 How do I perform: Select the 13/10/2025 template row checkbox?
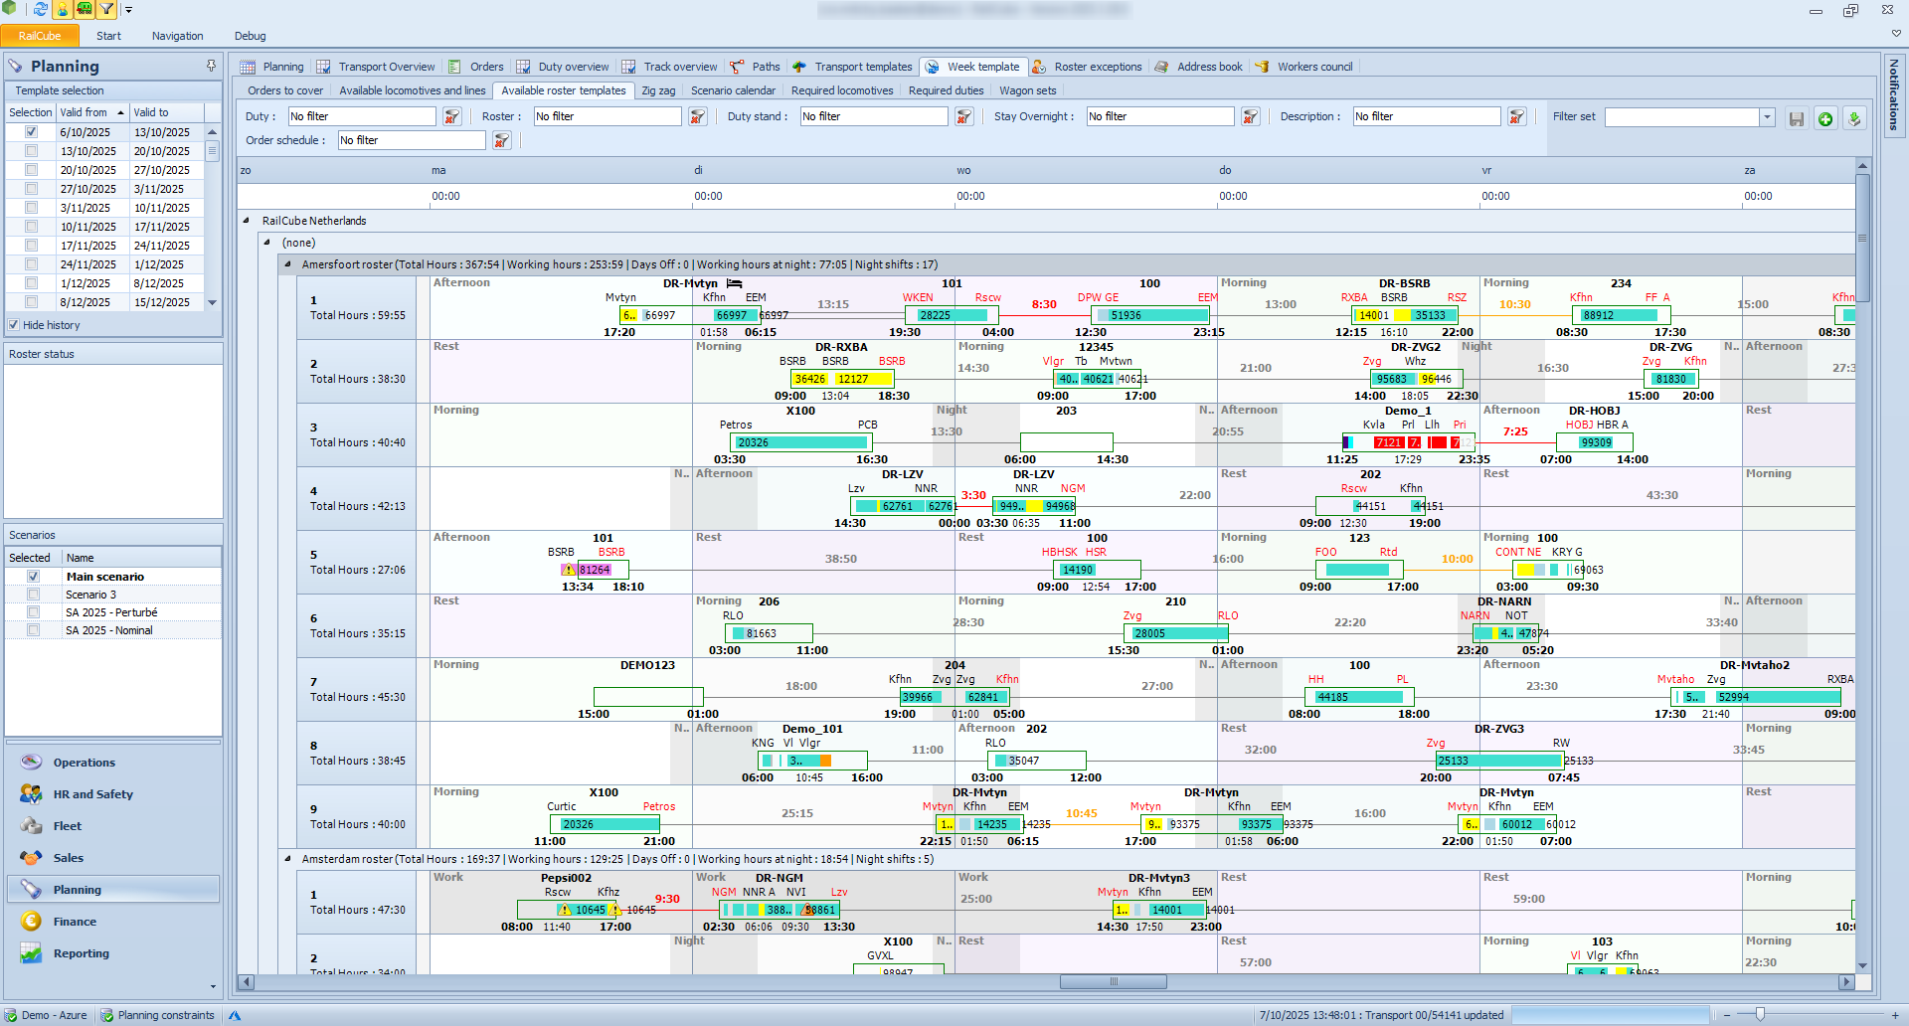[31, 151]
